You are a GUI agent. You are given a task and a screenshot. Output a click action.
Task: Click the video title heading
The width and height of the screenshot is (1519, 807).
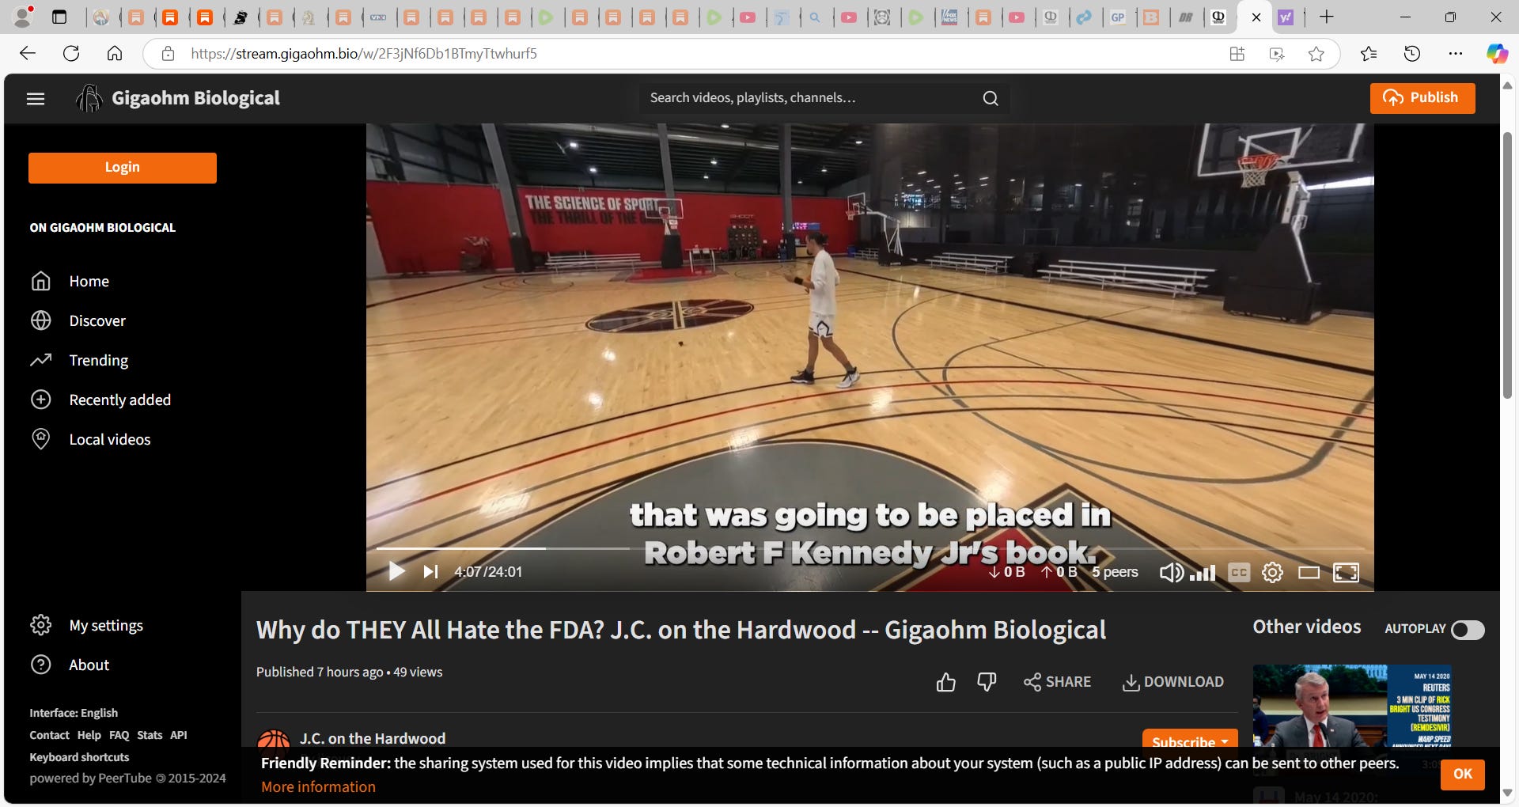[x=681, y=630]
